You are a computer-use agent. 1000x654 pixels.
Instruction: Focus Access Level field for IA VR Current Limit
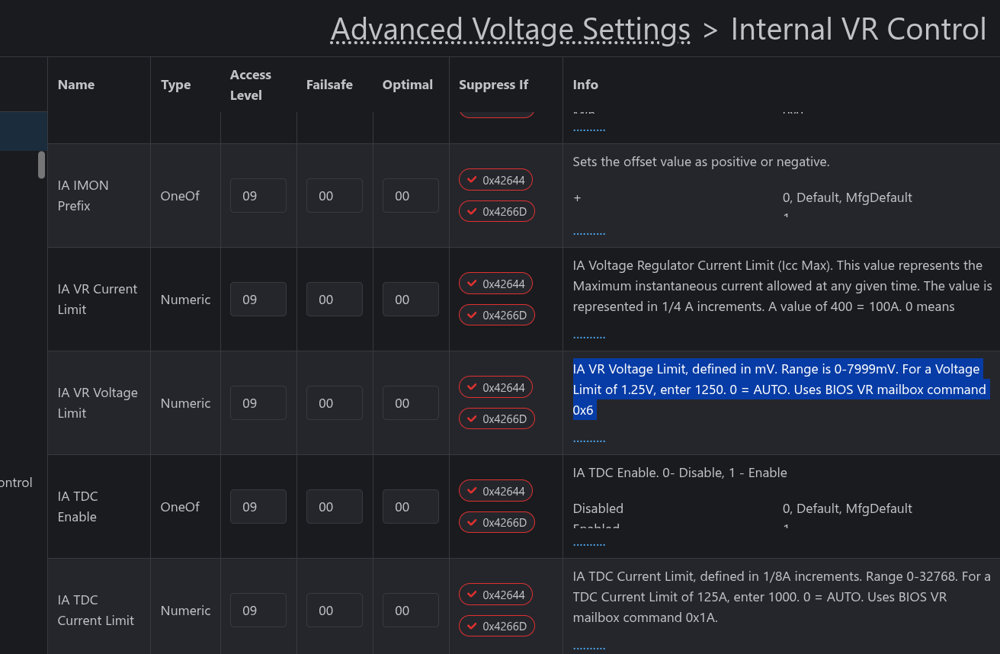point(258,299)
